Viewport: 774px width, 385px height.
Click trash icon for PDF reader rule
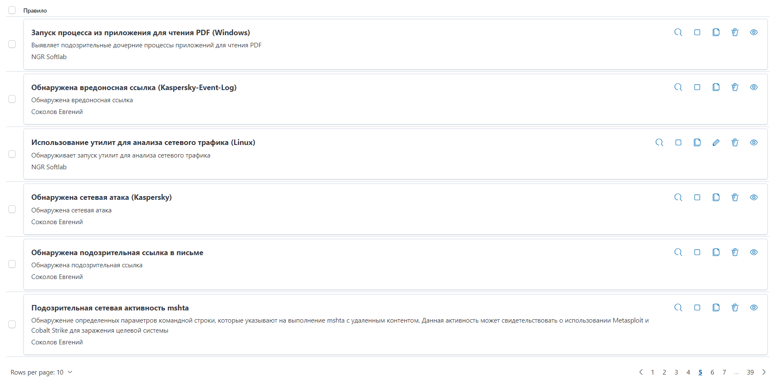point(735,32)
